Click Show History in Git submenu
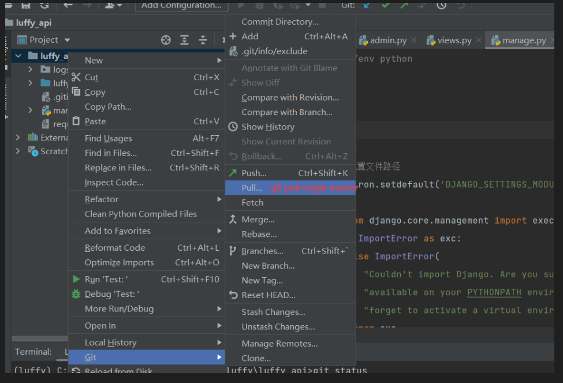Screen dimensions: 563x383 click(290, 127)
